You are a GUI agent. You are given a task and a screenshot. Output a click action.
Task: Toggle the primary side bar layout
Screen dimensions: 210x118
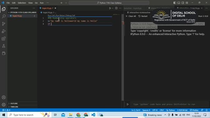[x=175, y=3]
